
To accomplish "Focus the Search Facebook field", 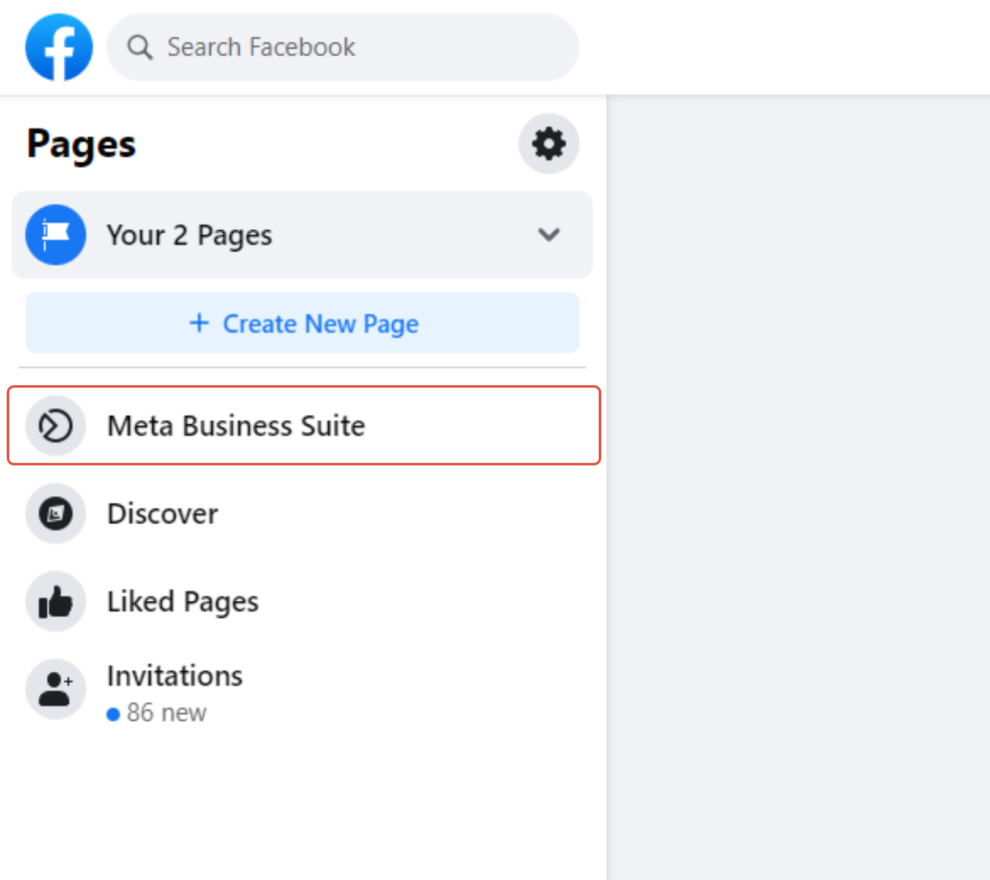I will point(343,47).
